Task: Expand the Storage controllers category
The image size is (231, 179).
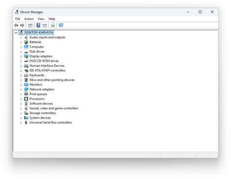Action: 21,113
